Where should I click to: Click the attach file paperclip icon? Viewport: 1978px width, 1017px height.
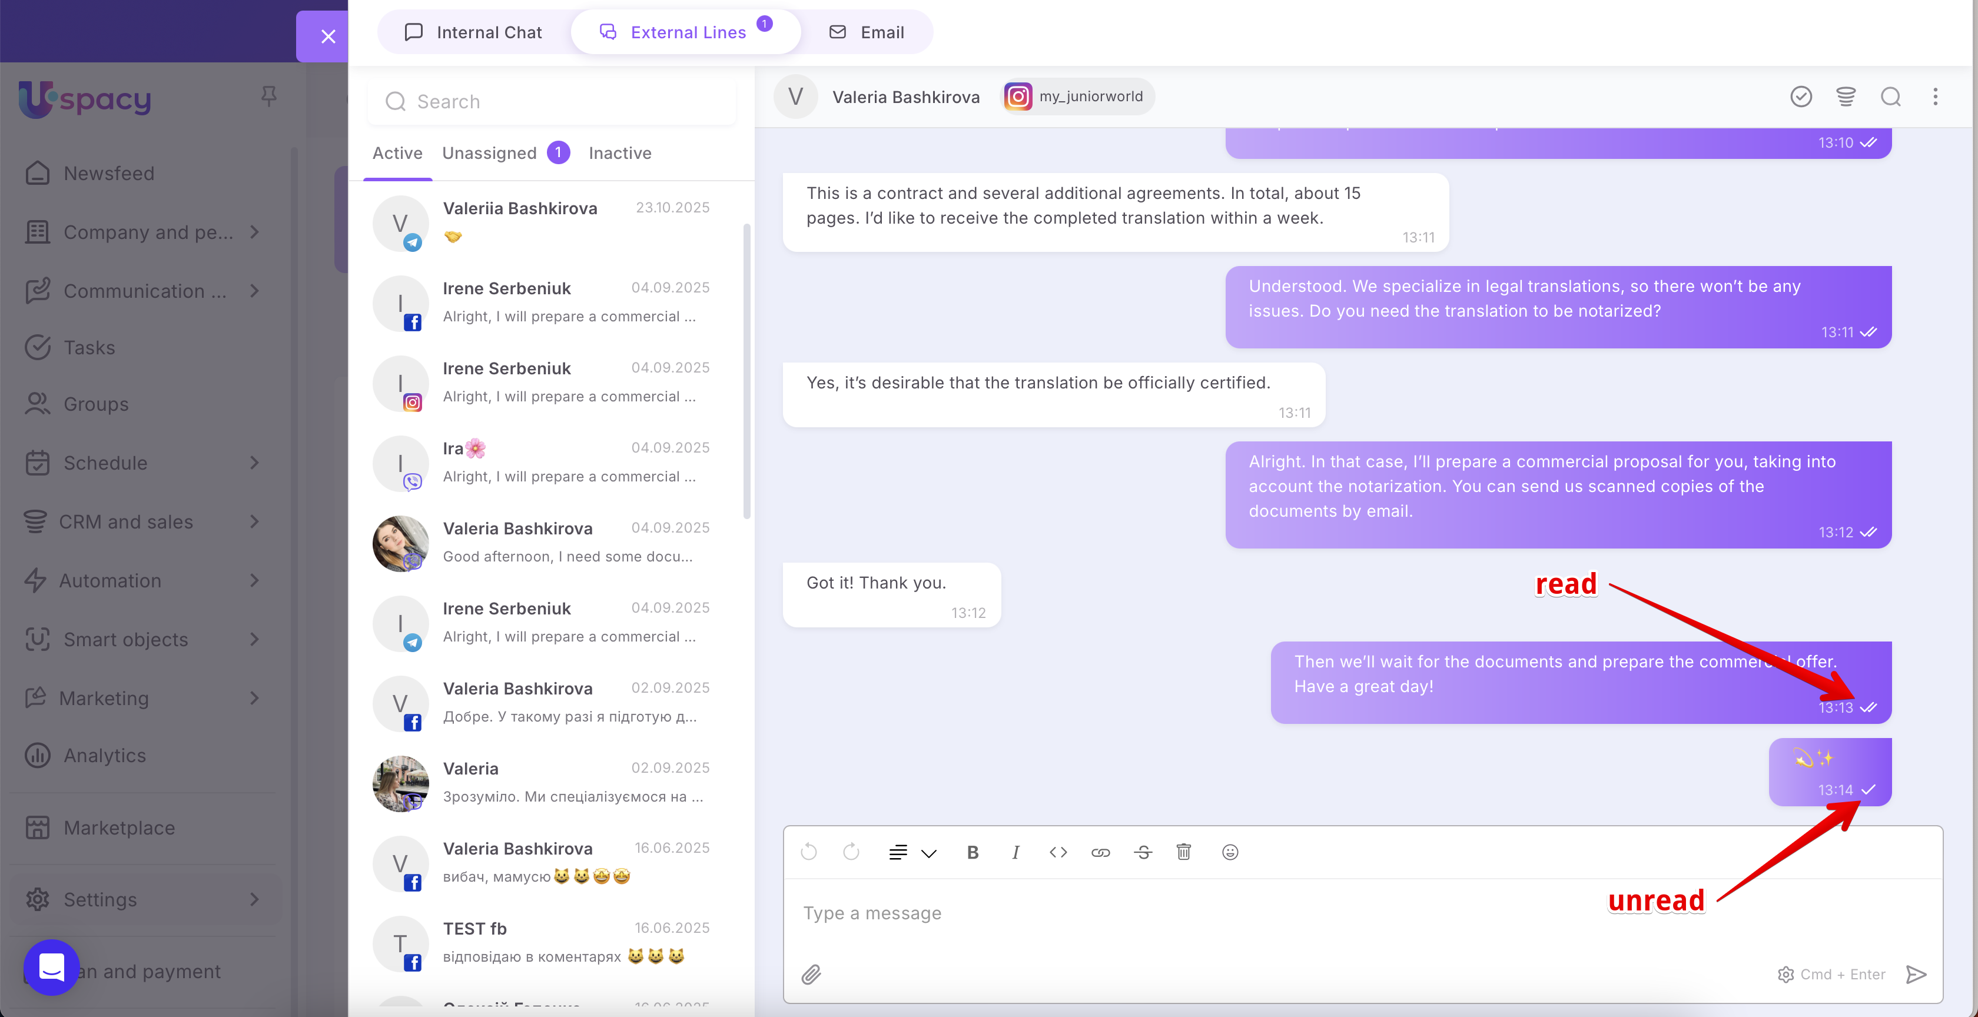click(811, 974)
